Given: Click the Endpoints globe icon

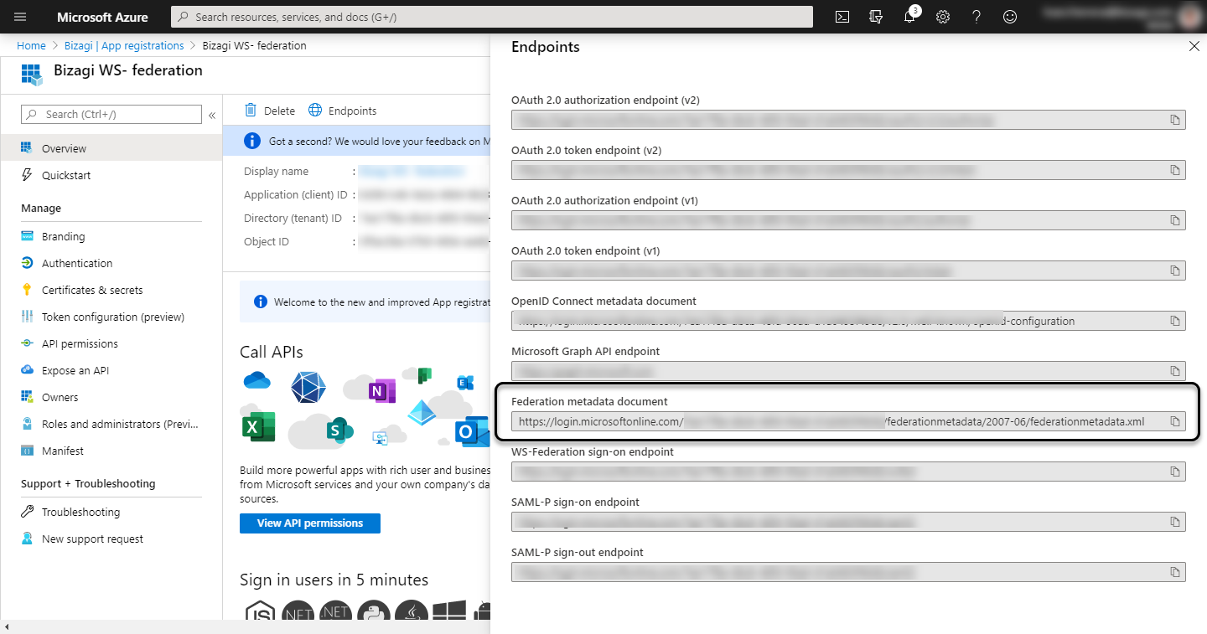Looking at the screenshot, I should pyautogui.click(x=315, y=111).
